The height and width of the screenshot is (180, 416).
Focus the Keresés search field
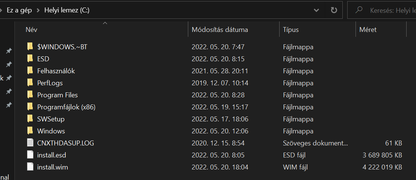[381, 10]
